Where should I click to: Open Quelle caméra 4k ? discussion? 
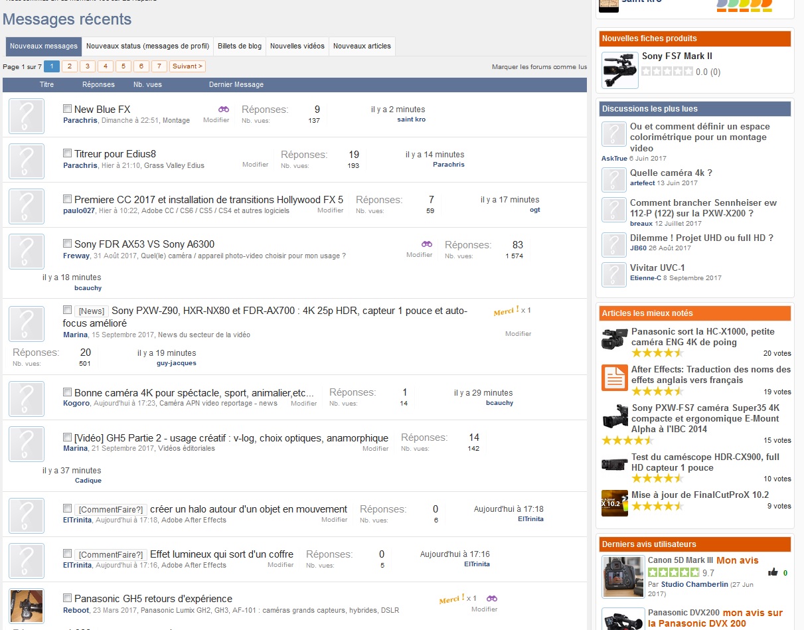point(671,173)
